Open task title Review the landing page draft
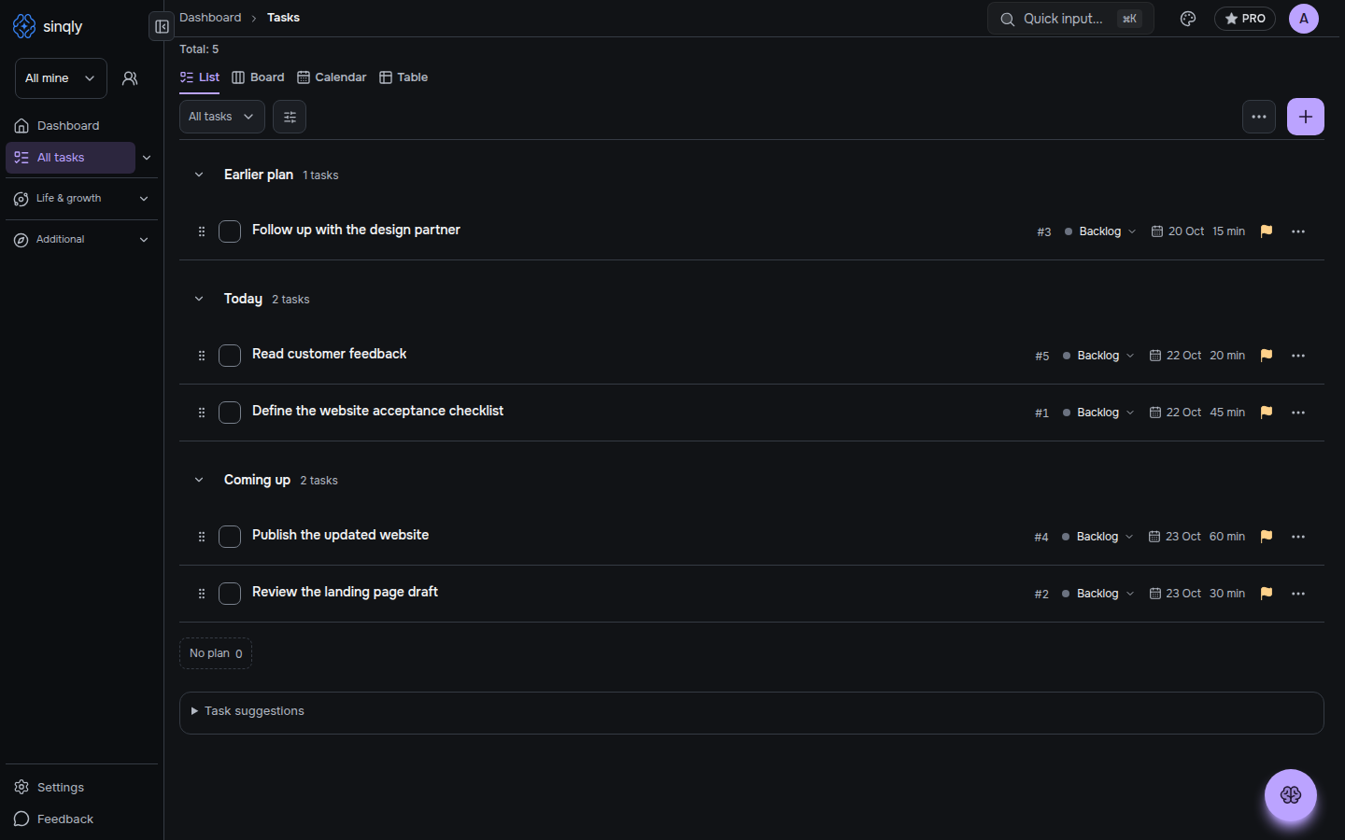The width and height of the screenshot is (1345, 840). click(345, 592)
